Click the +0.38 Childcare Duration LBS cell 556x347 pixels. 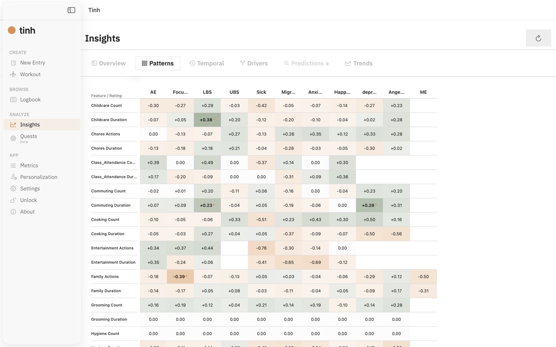coord(207,120)
